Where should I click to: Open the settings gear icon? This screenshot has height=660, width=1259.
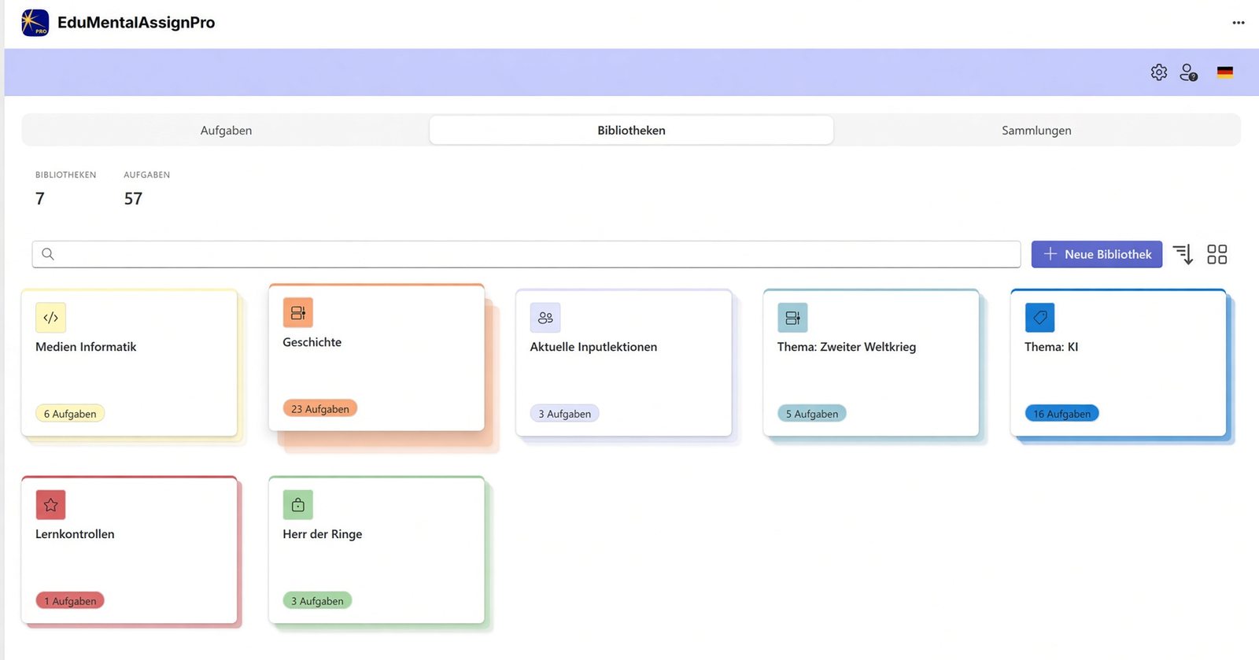1158,72
